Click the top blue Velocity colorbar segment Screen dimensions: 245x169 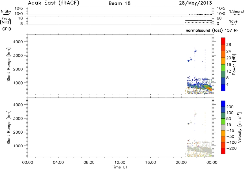[x=223, y=104]
